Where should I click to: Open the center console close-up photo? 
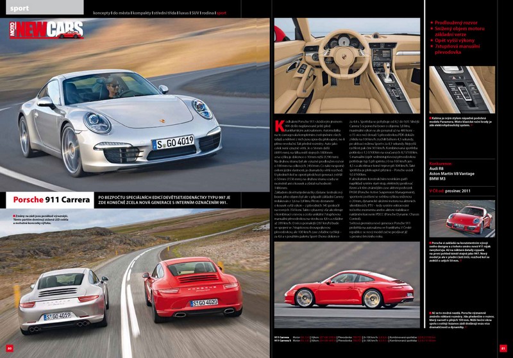(462, 90)
